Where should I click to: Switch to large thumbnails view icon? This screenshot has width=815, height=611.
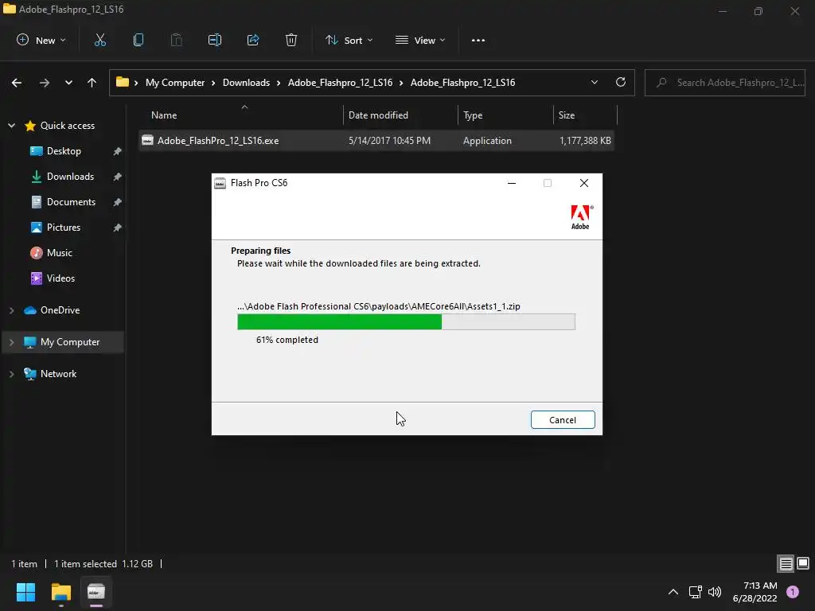(x=803, y=563)
